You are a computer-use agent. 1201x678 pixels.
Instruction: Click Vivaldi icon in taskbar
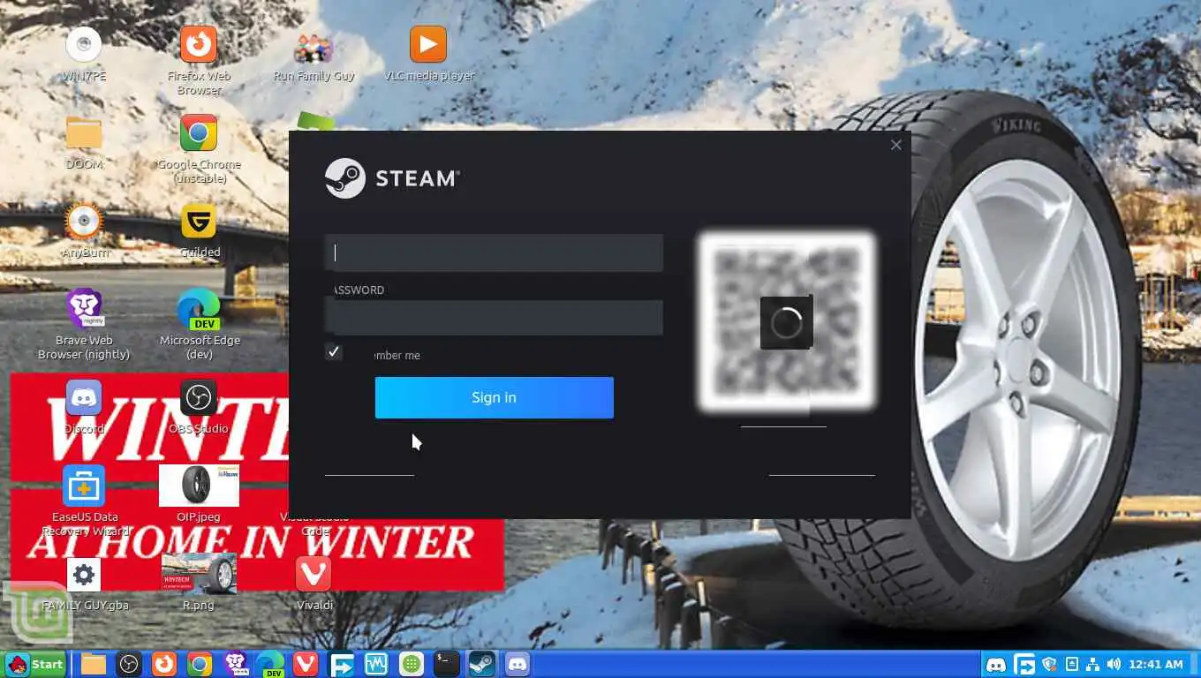click(x=306, y=664)
